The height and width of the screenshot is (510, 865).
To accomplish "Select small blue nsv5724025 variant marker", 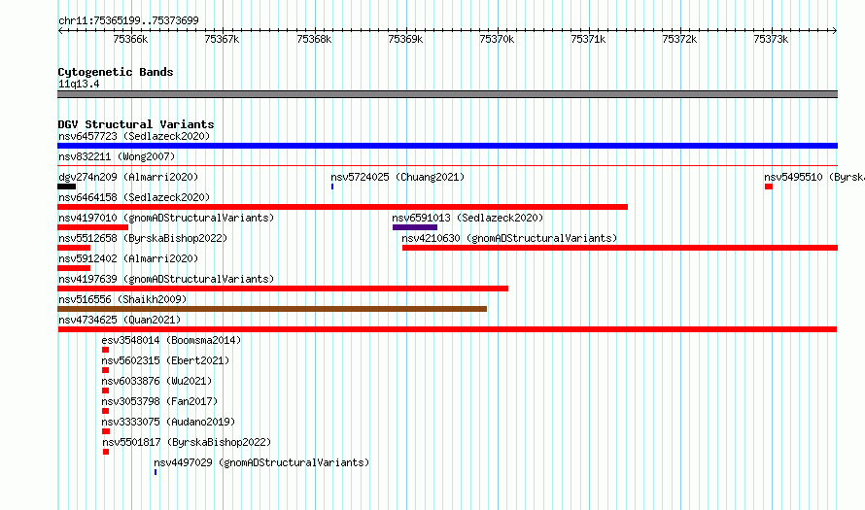I will click(332, 187).
